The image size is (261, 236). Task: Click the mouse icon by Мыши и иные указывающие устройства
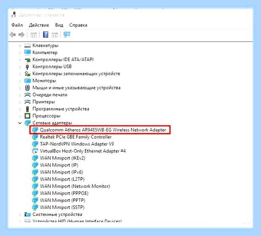[x=27, y=88]
